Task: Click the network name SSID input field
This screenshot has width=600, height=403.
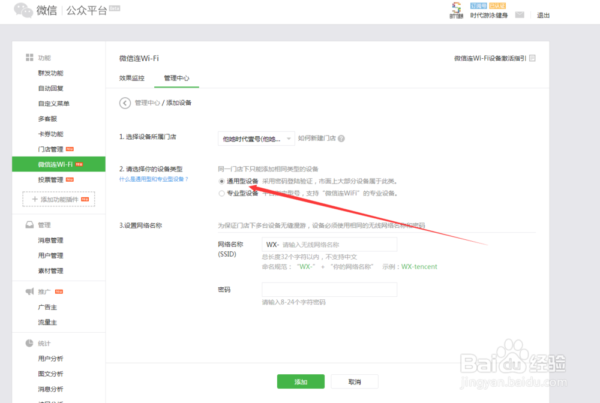Action: click(329, 244)
